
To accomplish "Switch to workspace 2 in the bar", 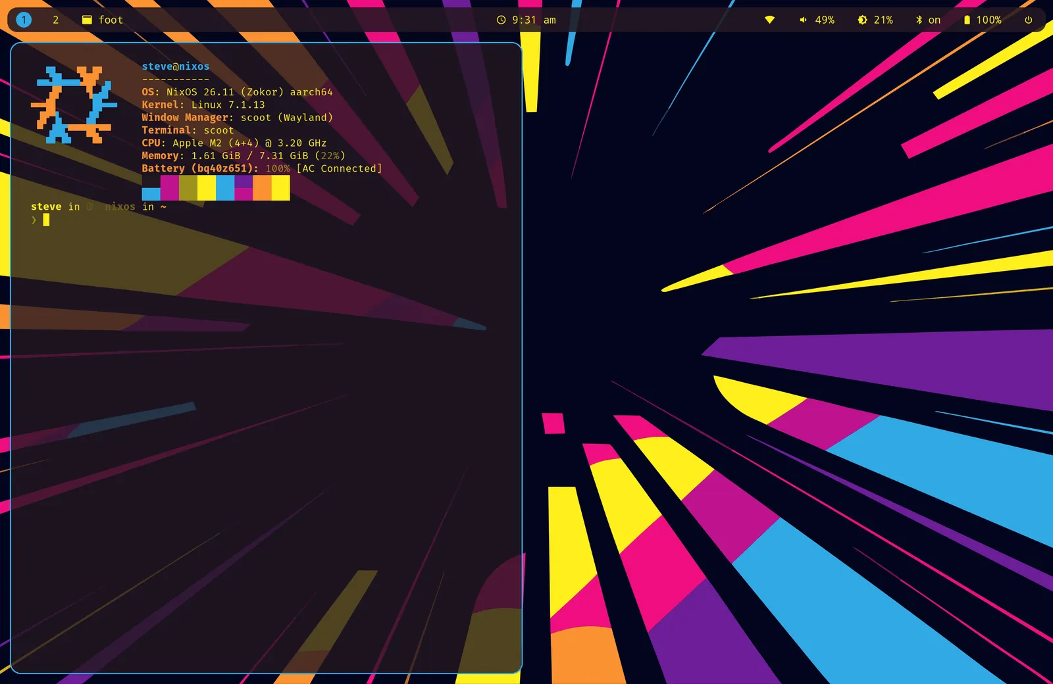I will coord(56,20).
